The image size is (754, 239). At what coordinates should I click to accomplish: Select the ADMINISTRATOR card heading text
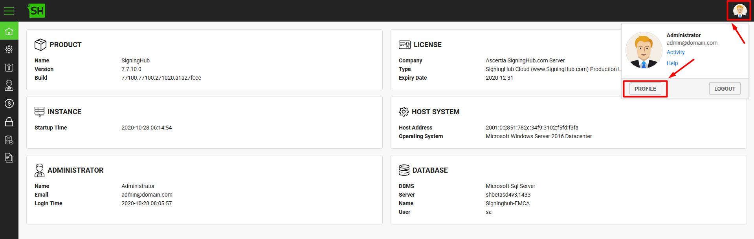(75, 170)
